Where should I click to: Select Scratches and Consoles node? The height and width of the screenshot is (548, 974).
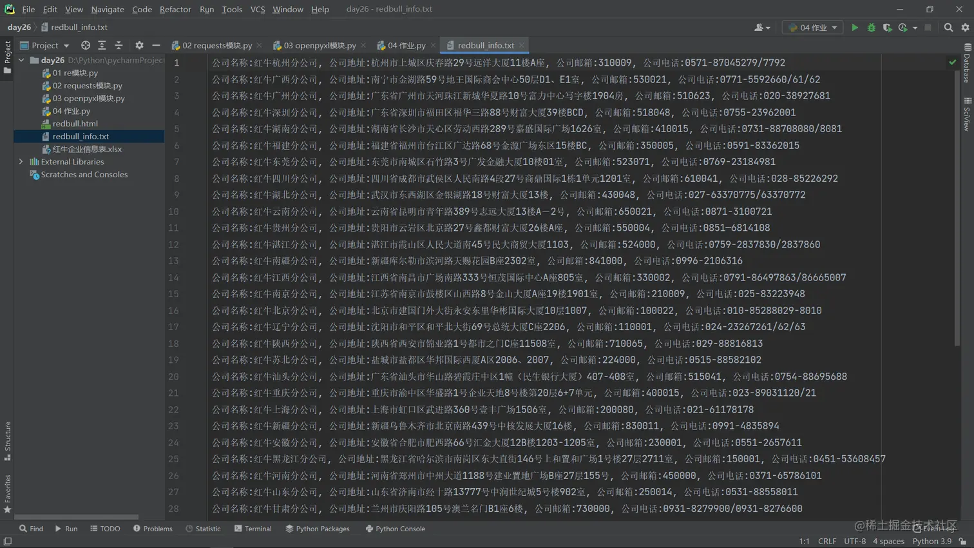click(79, 175)
